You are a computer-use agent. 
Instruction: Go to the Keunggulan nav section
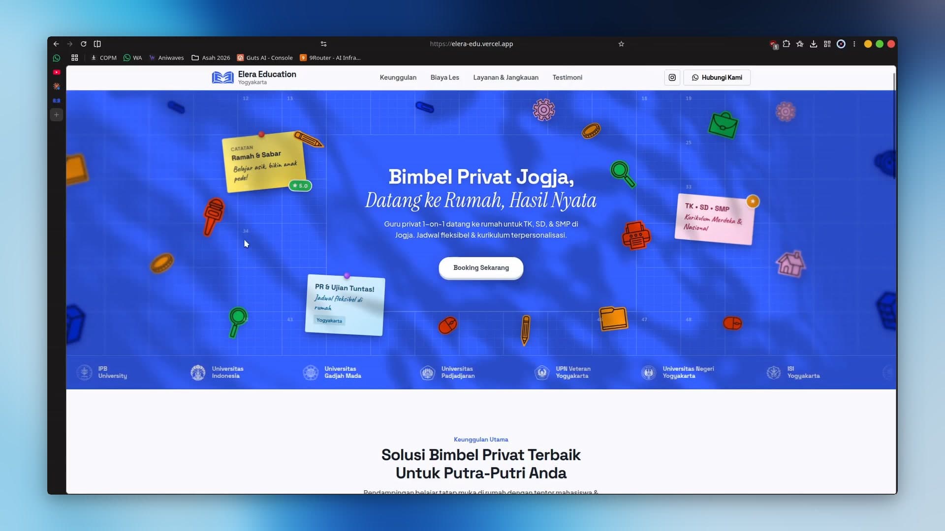398,77
